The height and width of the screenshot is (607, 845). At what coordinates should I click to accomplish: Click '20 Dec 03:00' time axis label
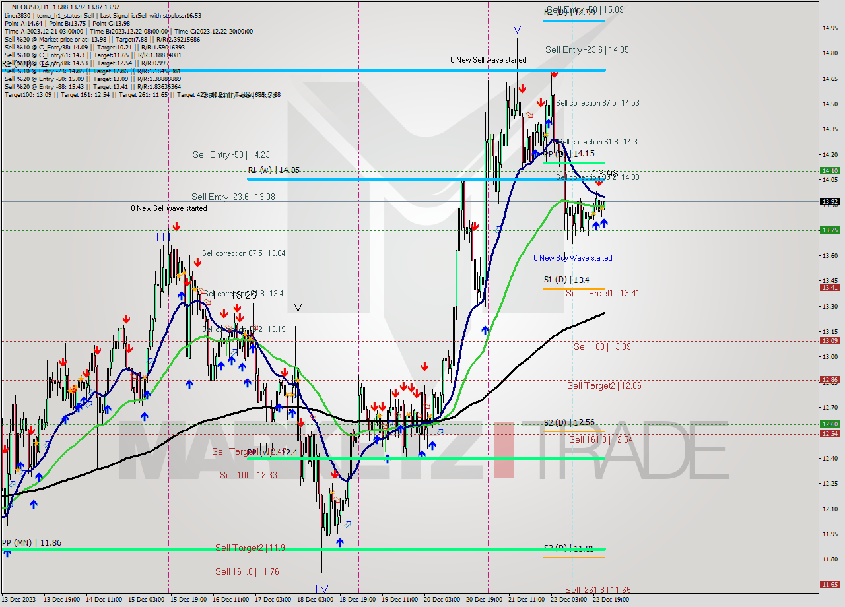[x=442, y=600]
